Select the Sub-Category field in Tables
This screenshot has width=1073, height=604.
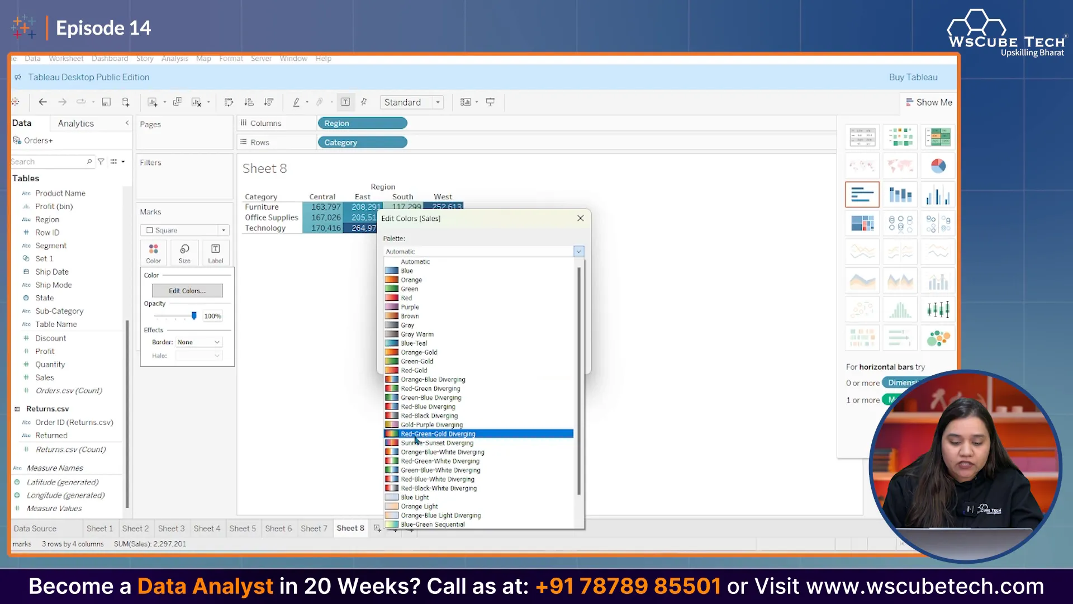coord(59,311)
